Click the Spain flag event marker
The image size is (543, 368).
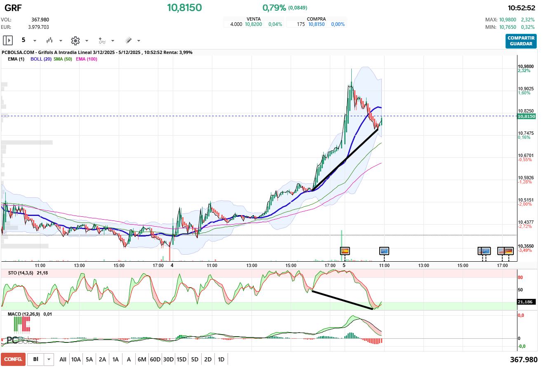point(345,251)
